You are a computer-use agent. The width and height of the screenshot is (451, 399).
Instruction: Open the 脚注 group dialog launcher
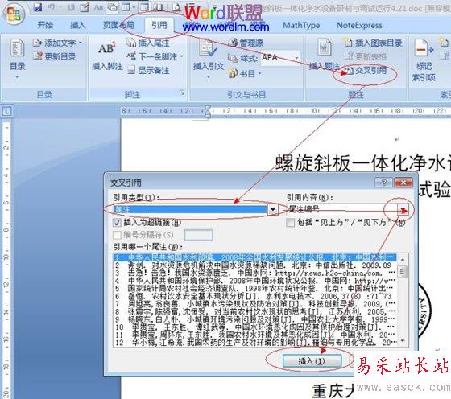click(x=182, y=93)
